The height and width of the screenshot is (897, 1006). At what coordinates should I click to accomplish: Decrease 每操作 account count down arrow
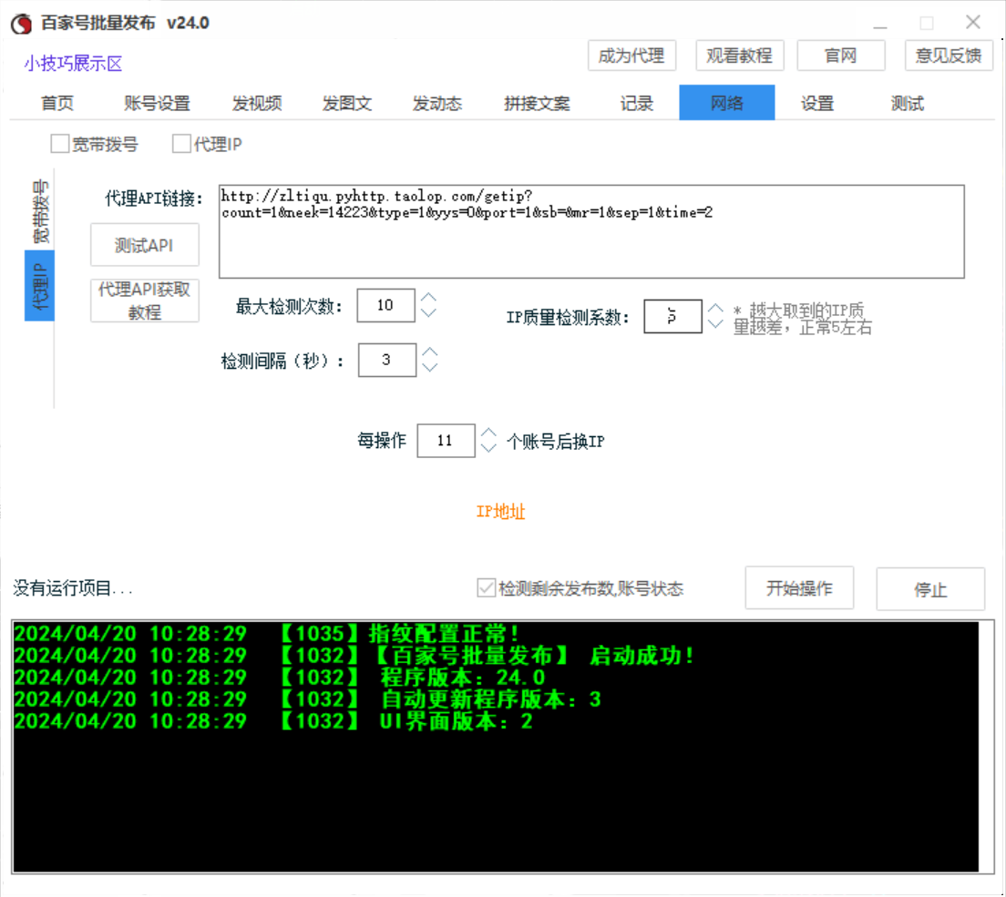[489, 448]
